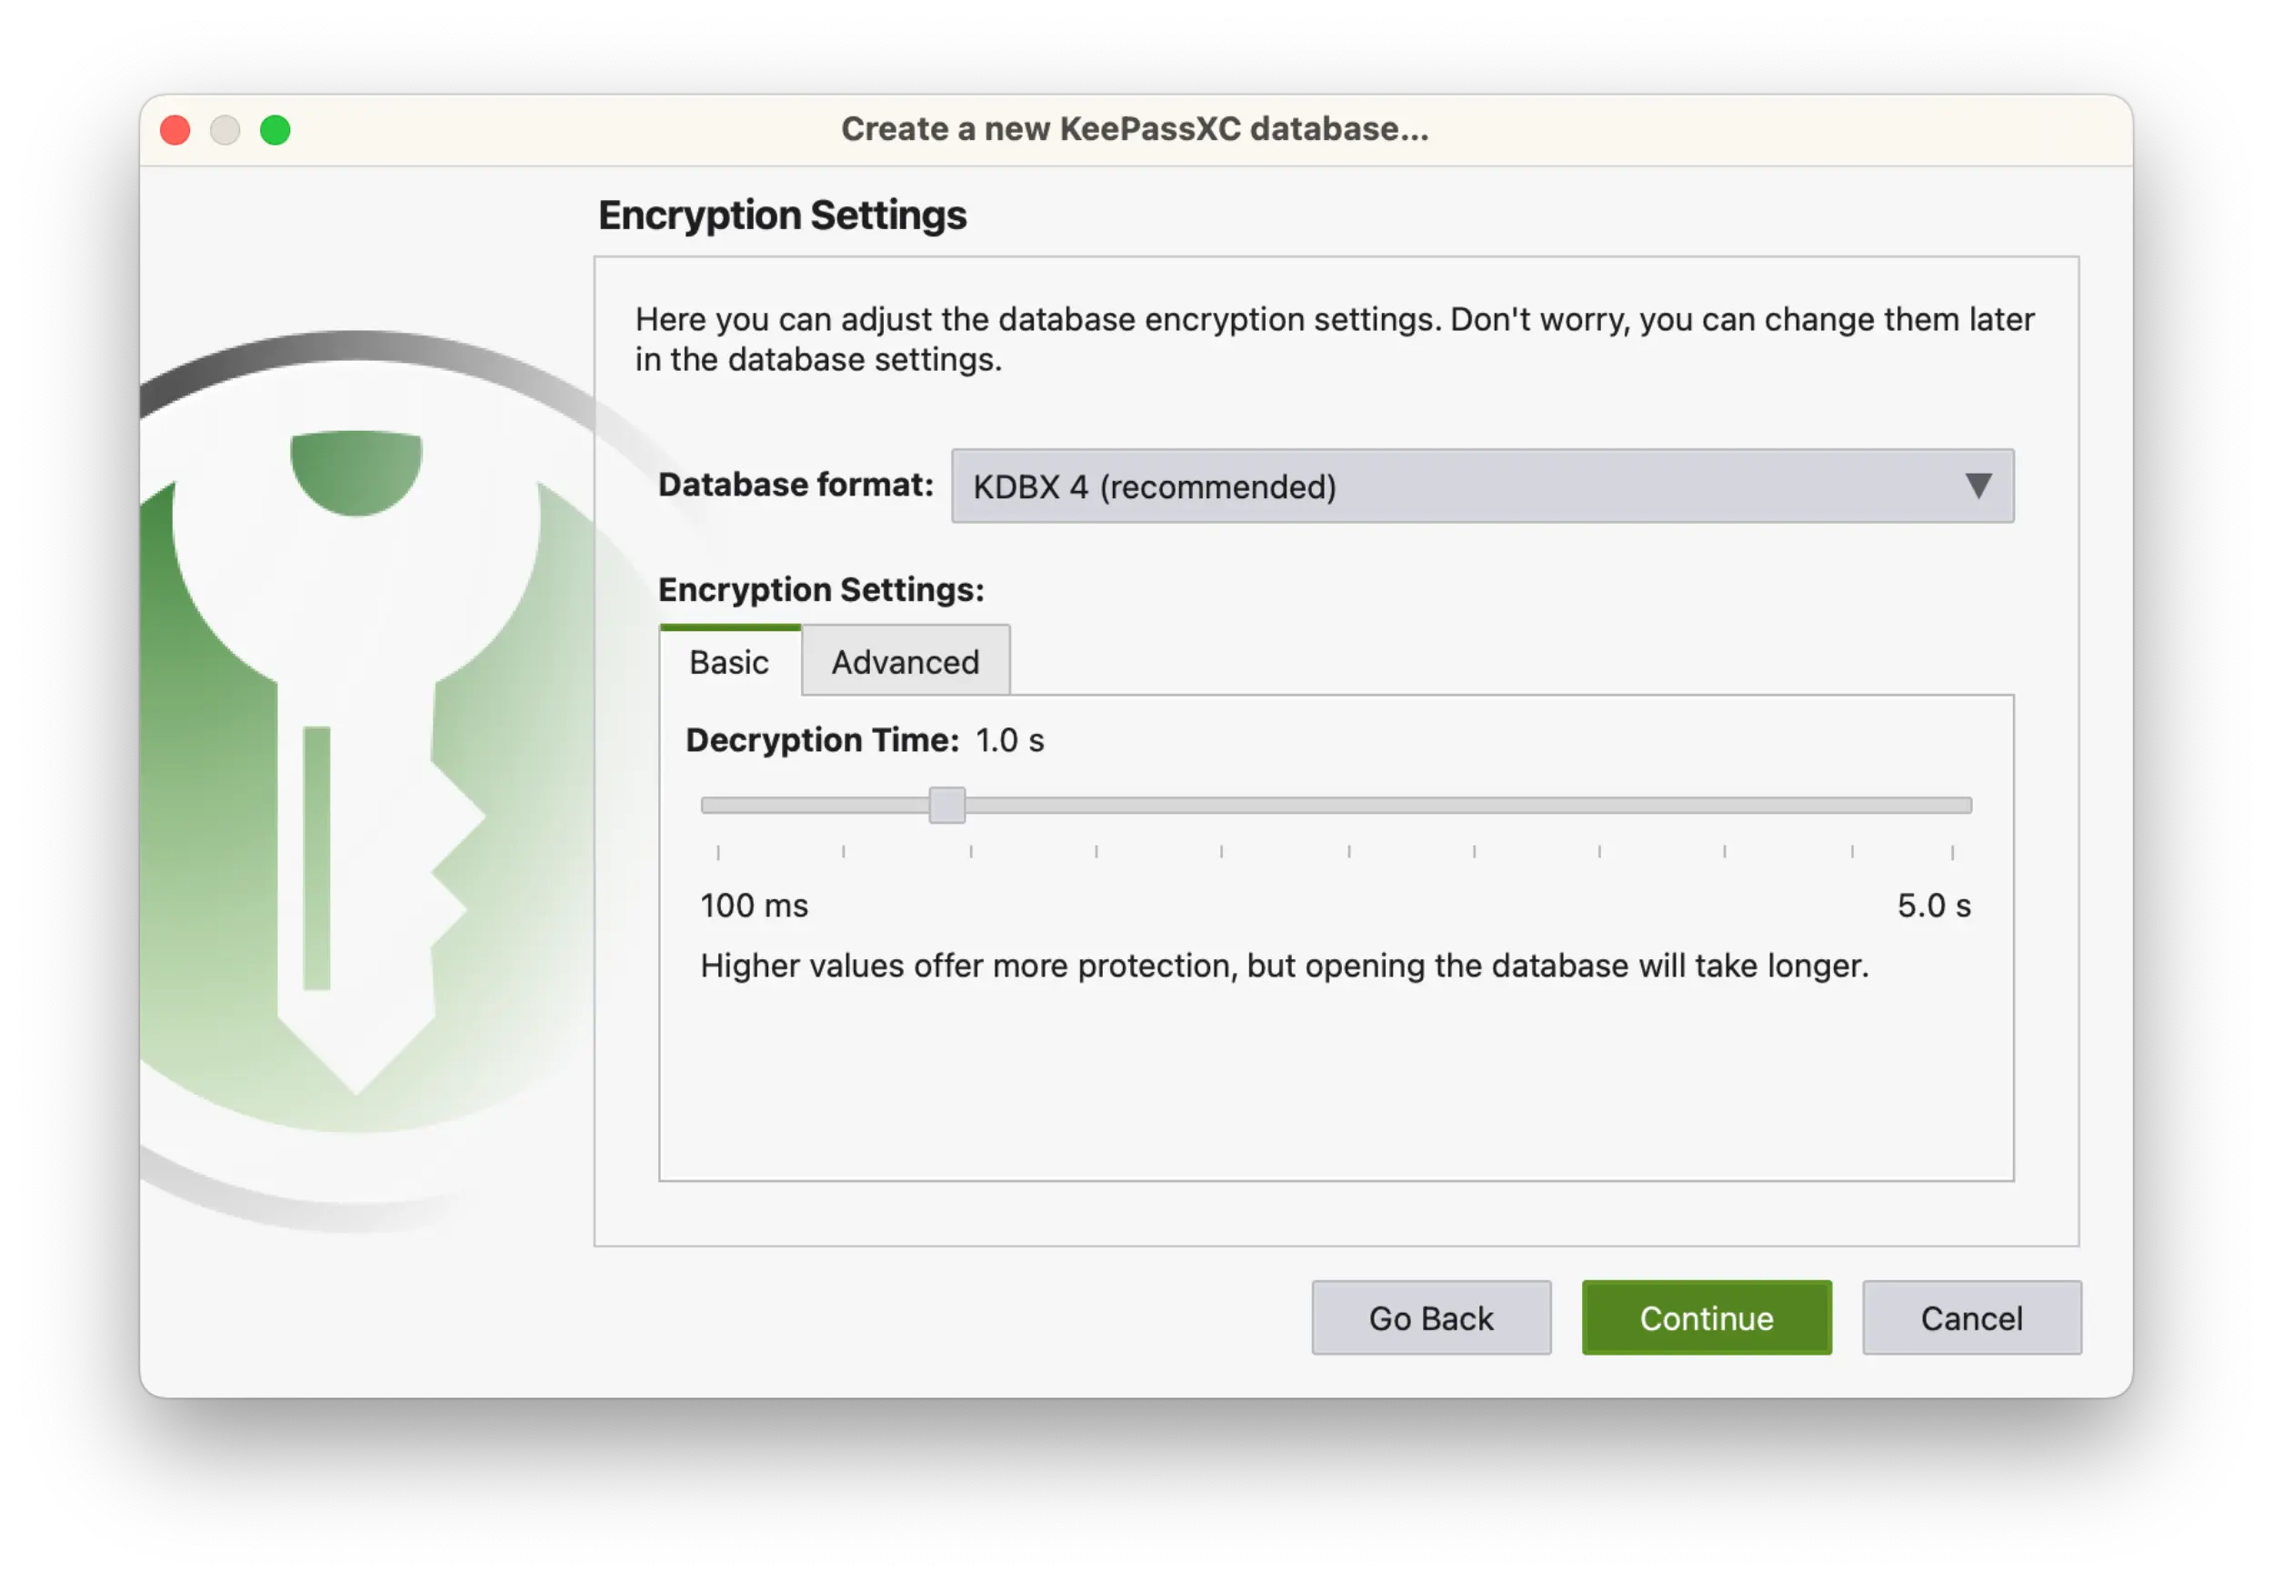Click the green zoom button

tap(275, 129)
